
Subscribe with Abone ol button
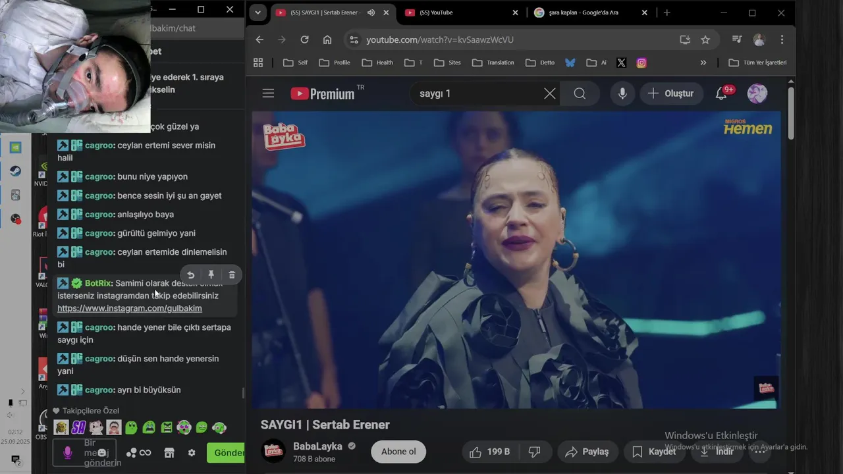pyautogui.click(x=398, y=452)
